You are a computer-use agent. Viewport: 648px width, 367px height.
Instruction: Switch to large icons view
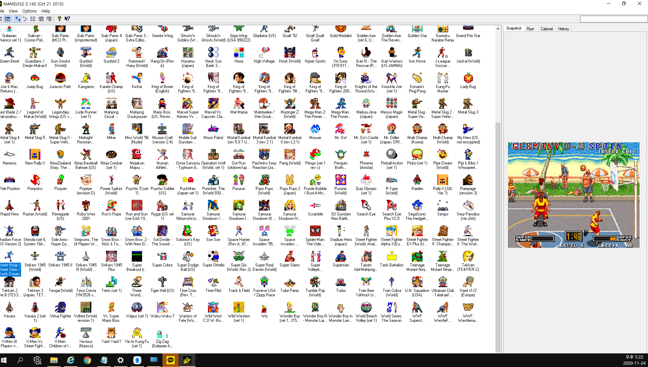18,19
